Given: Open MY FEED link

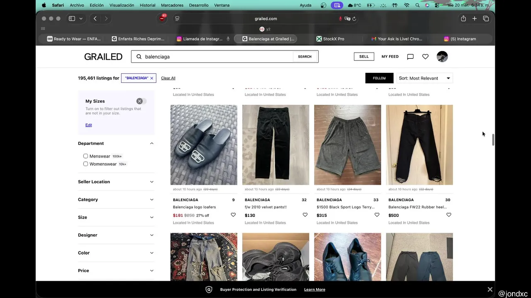Looking at the screenshot, I should pyautogui.click(x=390, y=57).
